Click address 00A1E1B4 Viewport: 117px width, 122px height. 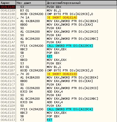8,63
